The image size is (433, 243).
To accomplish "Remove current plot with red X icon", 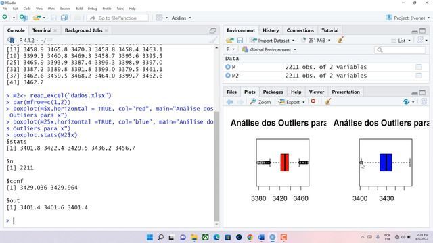I will [313, 101].
